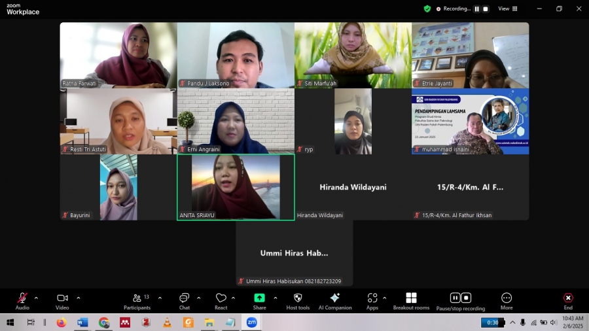
Task: Select Hiranda Wildayani's name tile
Action: 353,187
